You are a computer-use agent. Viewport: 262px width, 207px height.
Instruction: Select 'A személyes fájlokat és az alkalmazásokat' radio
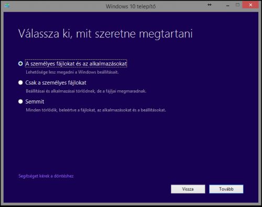point(20,64)
